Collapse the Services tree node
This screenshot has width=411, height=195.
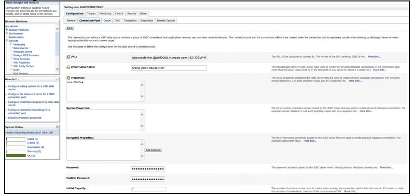click(7, 41)
